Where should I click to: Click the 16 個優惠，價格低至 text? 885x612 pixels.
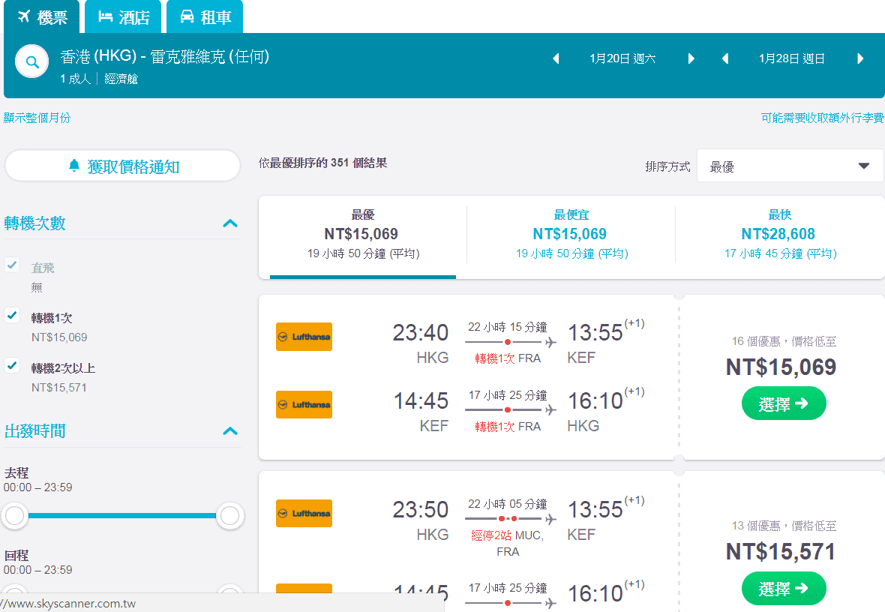click(x=784, y=341)
